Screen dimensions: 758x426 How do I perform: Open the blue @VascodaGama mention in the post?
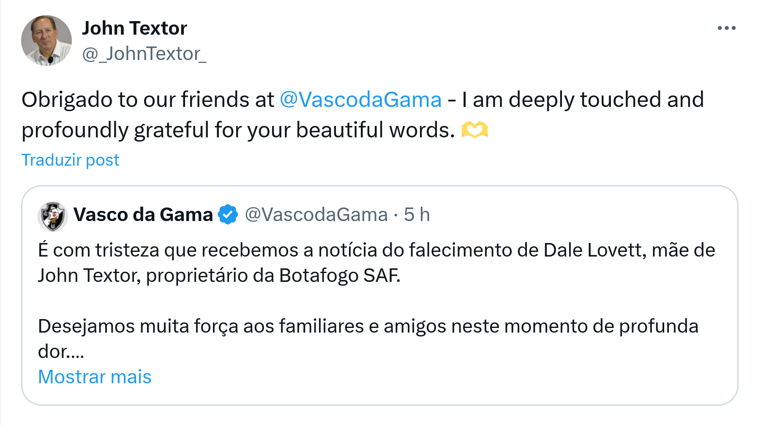[x=360, y=100]
